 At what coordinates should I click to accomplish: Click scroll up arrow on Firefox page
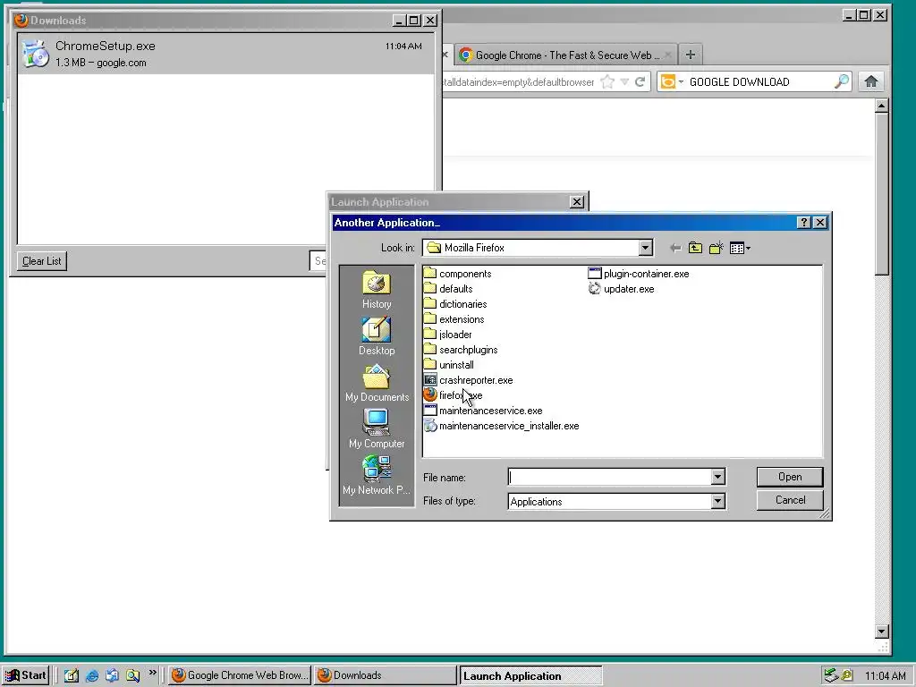(882, 106)
